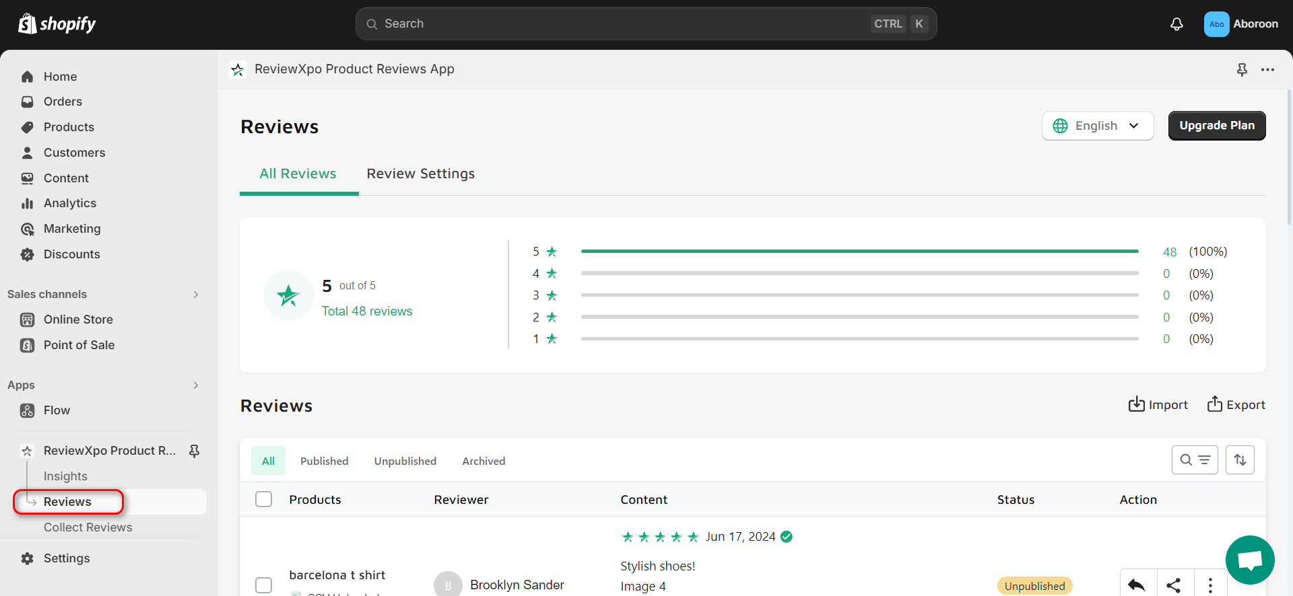Click the Unpublished status badge

click(x=1034, y=586)
